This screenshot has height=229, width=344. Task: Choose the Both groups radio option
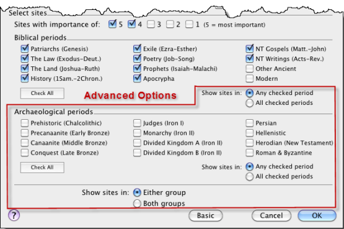click(x=137, y=204)
